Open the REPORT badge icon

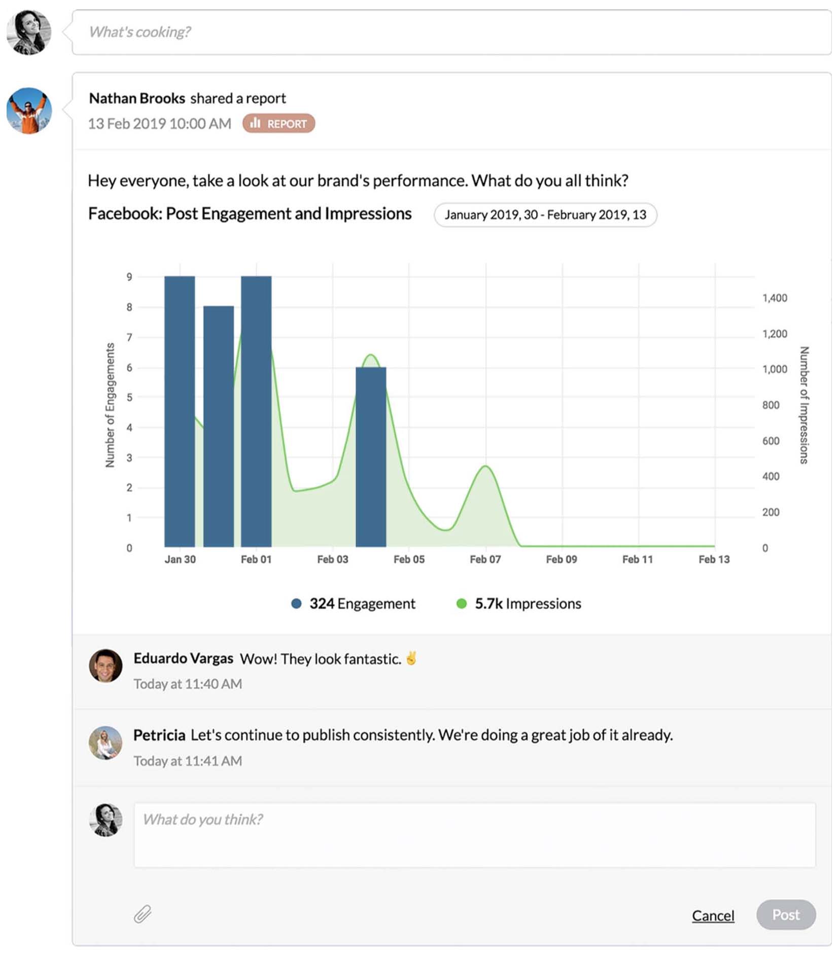tap(278, 123)
